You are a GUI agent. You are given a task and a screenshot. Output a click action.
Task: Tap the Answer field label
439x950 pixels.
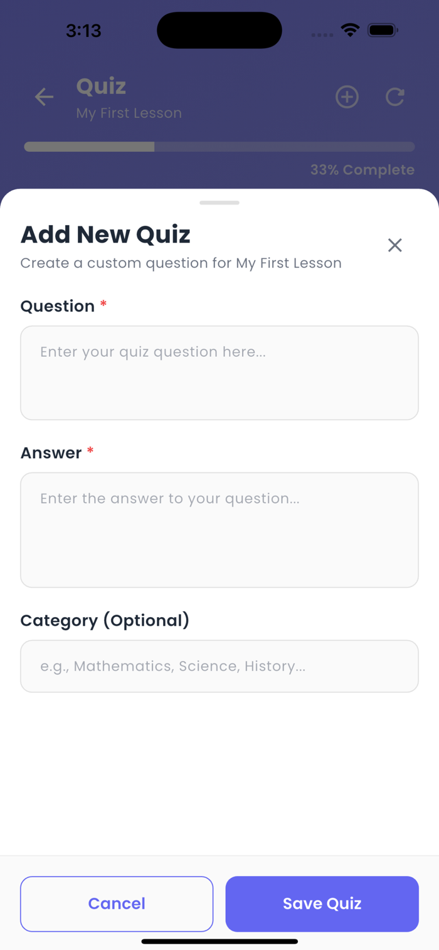tap(51, 453)
